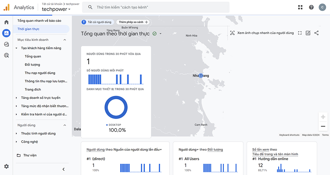
Task: Open the Advertising icon in sidebar
Action: tap(6, 55)
